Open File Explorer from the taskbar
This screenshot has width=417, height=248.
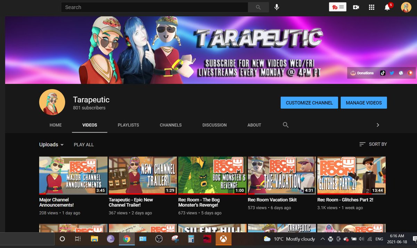click(x=94, y=239)
